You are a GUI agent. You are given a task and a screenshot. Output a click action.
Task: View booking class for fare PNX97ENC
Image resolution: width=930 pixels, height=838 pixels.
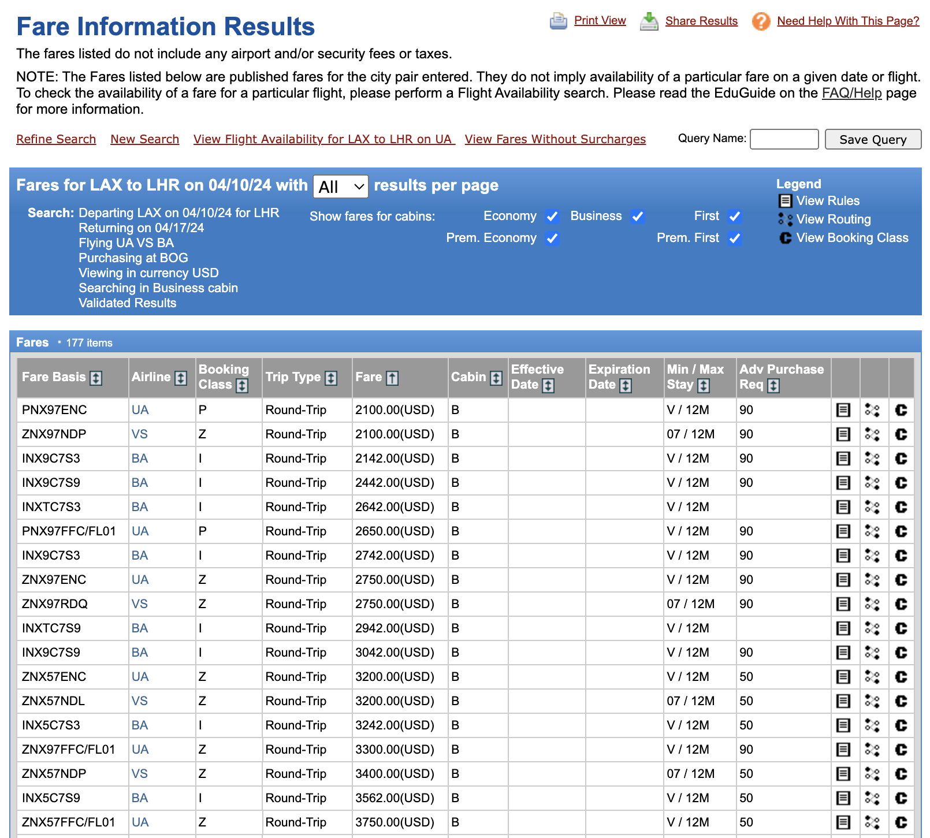[901, 410]
